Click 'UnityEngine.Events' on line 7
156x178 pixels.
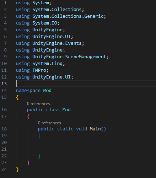(57, 43)
